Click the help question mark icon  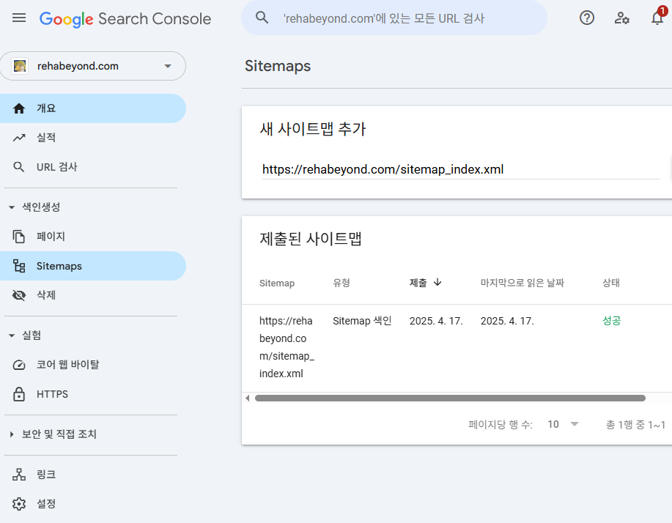(587, 18)
